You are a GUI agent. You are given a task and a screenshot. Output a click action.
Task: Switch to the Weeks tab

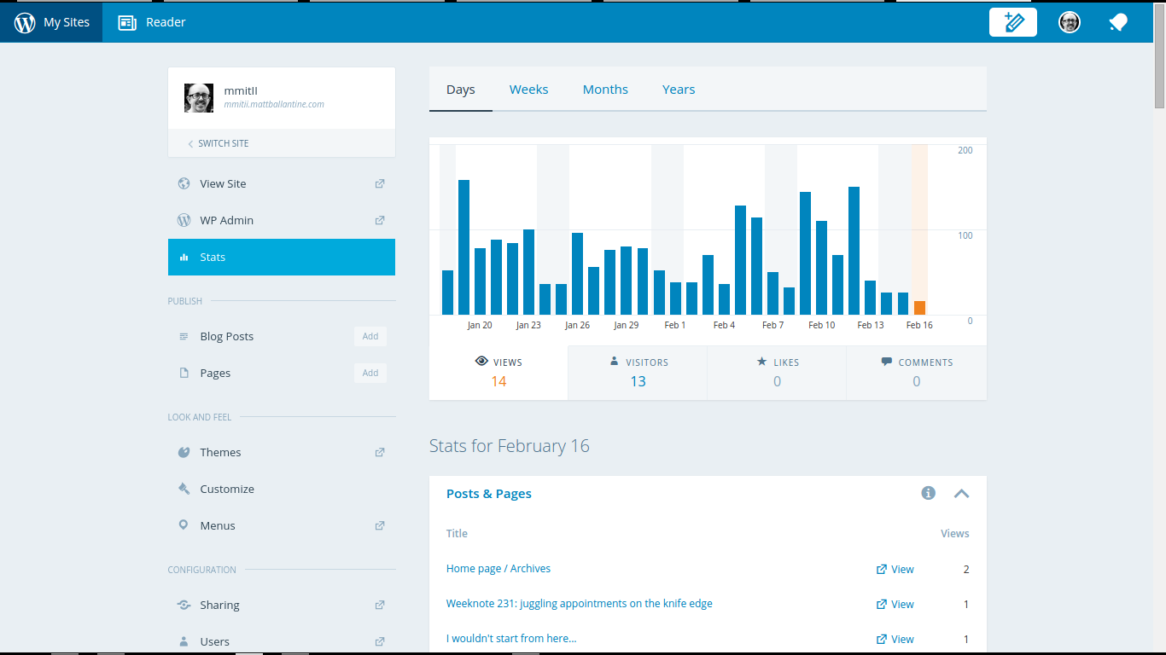528,90
